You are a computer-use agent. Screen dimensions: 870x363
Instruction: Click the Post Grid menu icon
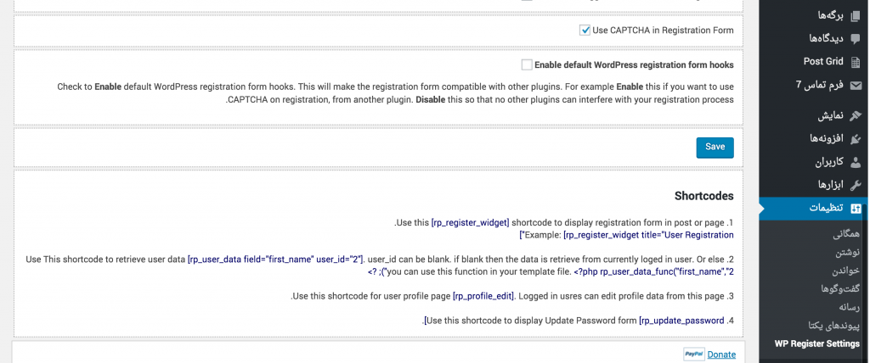(x=856, y=62)
